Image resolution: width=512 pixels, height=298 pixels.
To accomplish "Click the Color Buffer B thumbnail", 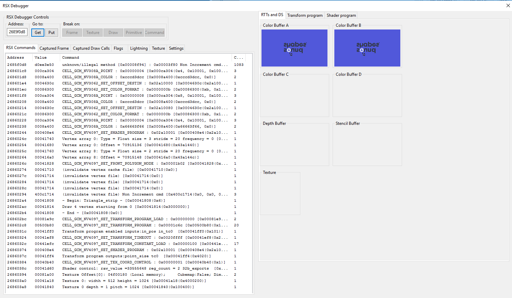I will tap(367, 48).
